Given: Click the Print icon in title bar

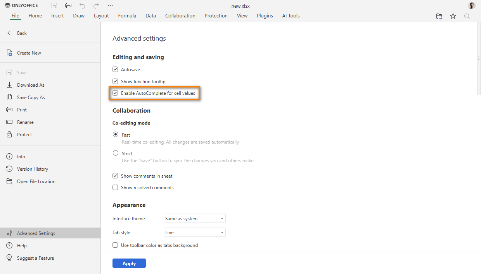Looking at the screenshot, I should coord(68,5).
